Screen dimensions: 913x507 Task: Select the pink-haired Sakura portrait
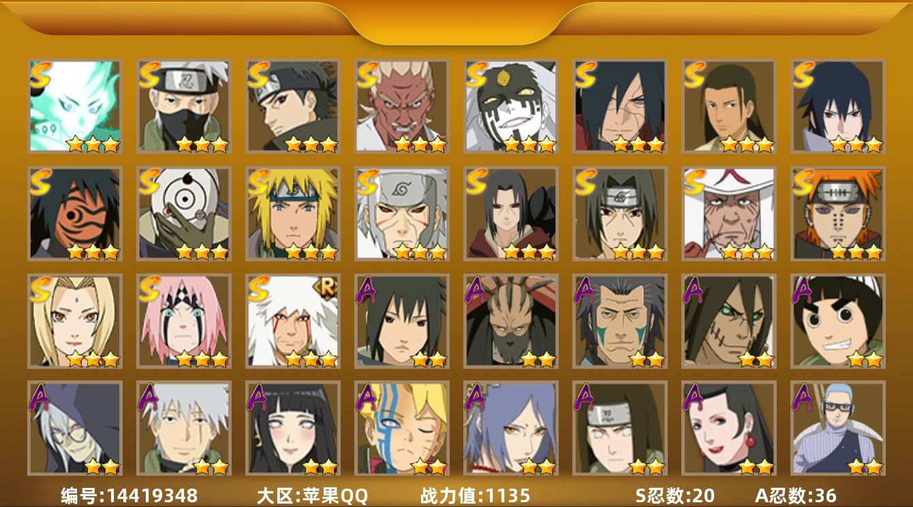click(x=184, y=321)
